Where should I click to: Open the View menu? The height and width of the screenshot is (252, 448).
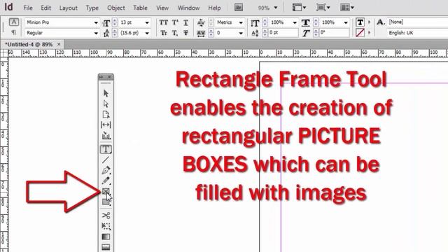point(162,8)
